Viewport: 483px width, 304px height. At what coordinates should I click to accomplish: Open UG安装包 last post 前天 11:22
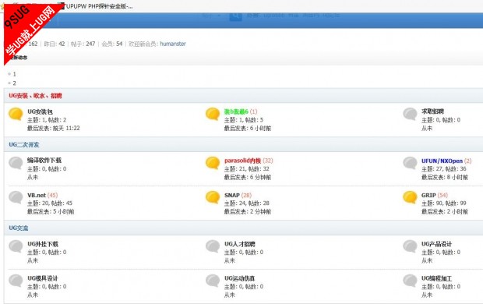[x=66, y=128]
